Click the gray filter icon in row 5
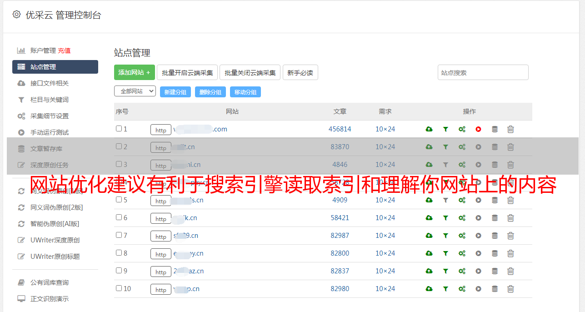This screenshot has width=585, height=312. coord(445,200)
